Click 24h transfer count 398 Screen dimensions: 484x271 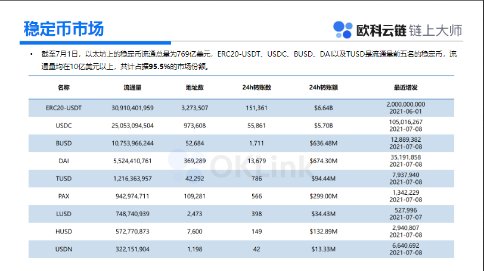pyautogui.click(x=256, y=214)
